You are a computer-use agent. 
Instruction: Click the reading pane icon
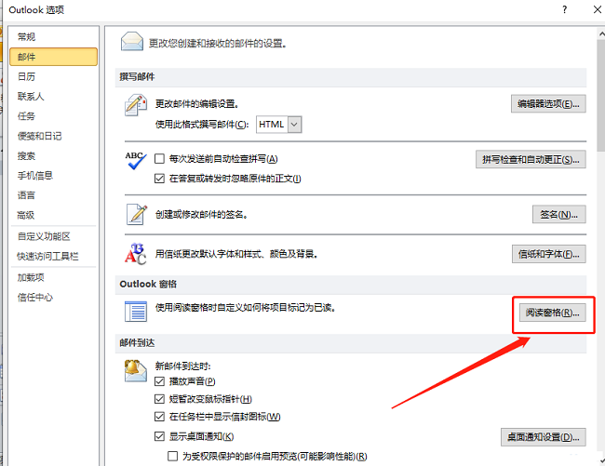coord(136,312)
